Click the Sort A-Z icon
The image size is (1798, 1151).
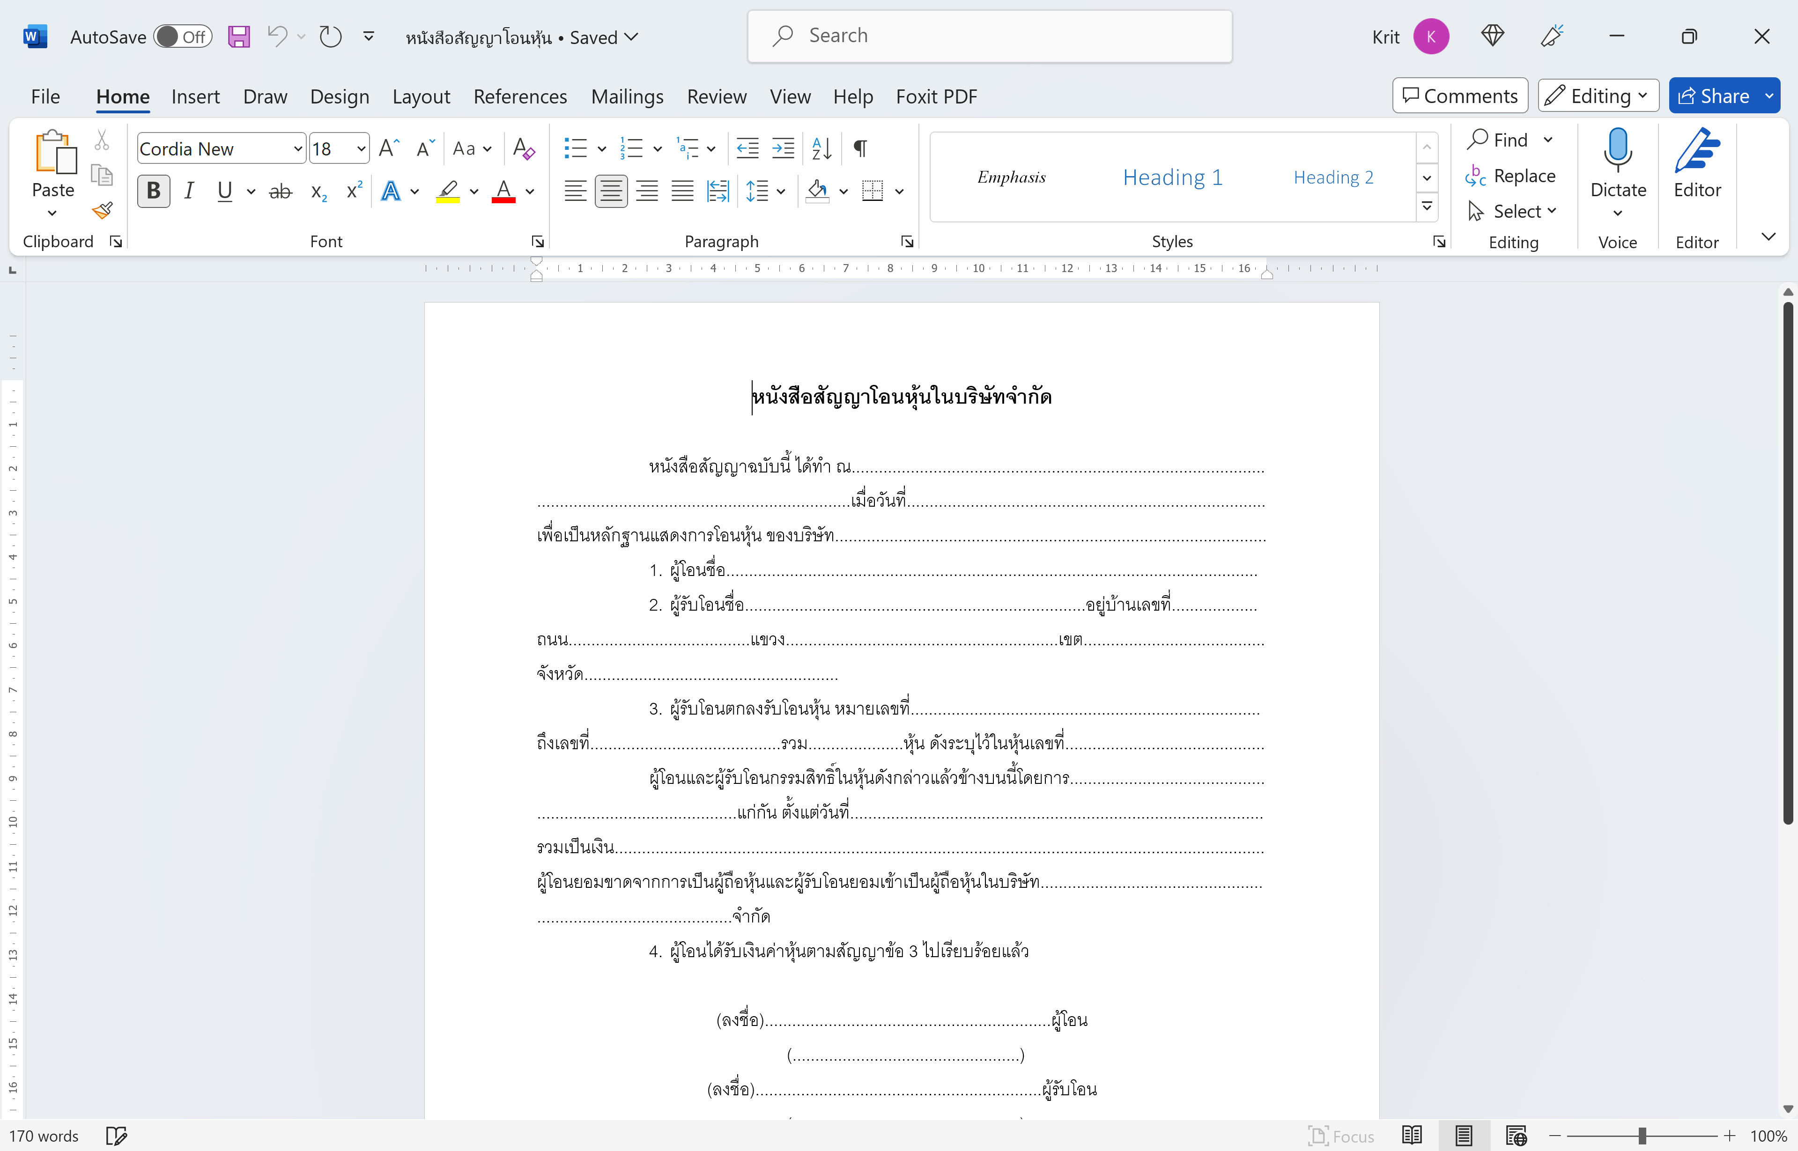[x=821, y=148]
